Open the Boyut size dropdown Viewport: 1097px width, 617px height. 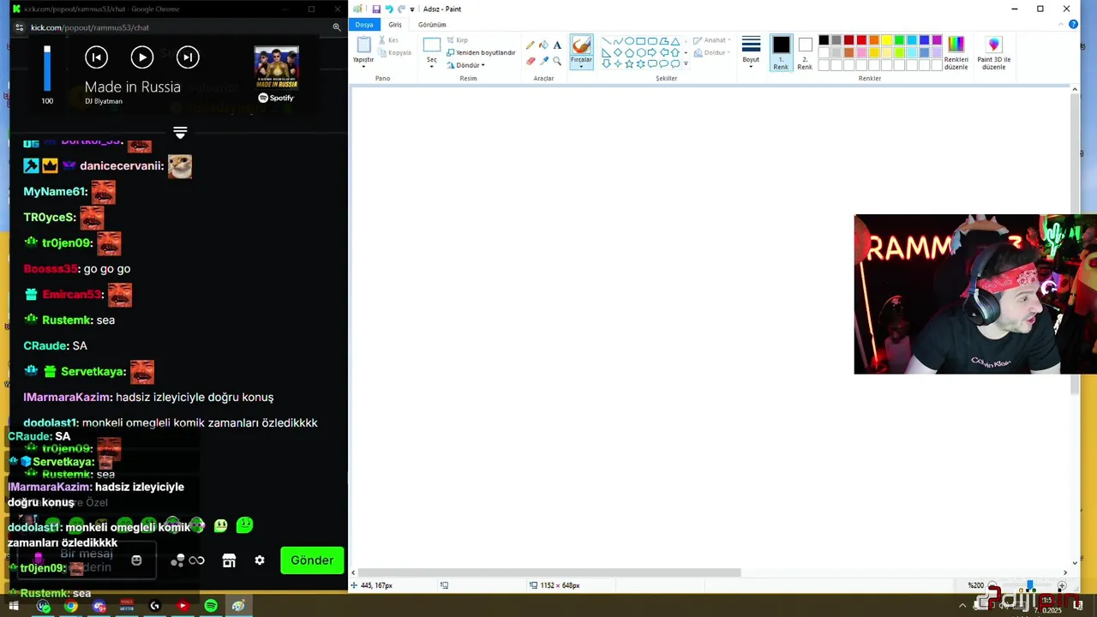pyautogui.click(x=751, y=53)
